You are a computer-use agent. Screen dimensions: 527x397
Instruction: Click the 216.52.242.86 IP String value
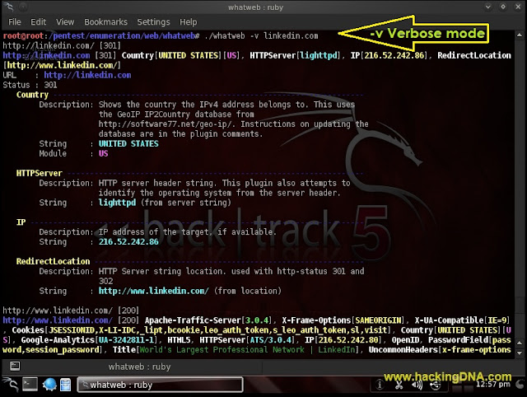point(128,241)
